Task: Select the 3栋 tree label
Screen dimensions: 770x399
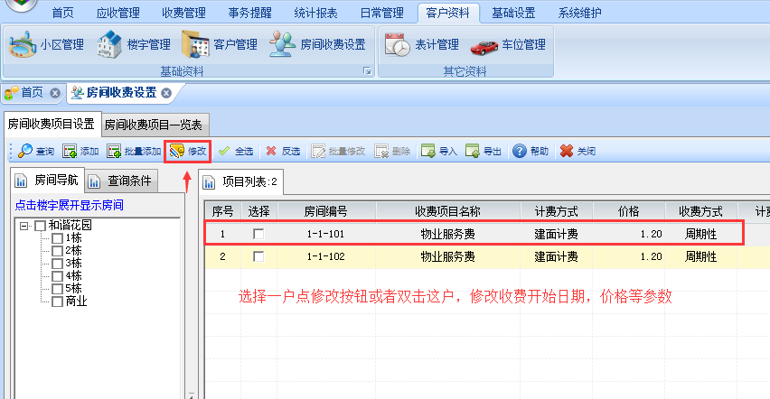Action: coord(74,264)
